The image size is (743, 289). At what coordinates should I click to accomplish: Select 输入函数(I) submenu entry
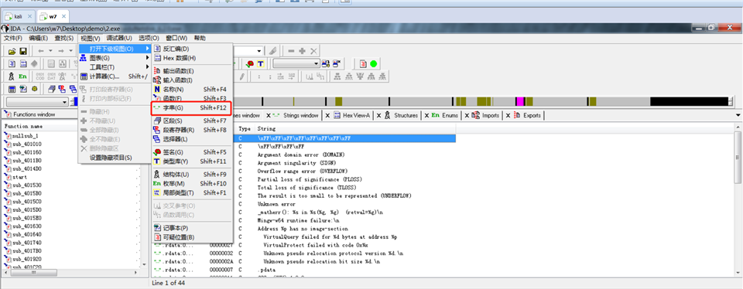tap(191, 80)
